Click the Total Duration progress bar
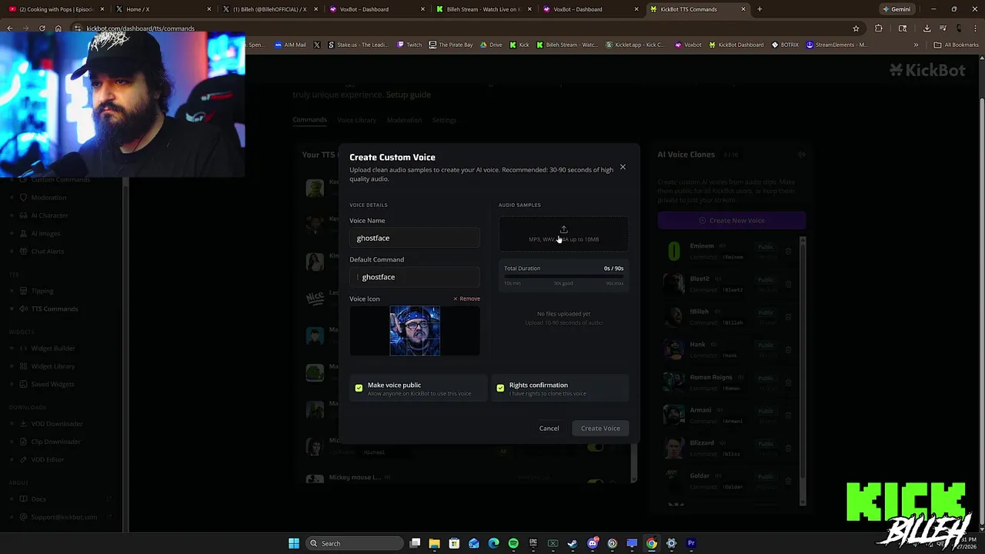This screenshot has width=985, height=554. click(x=563, y=277)
